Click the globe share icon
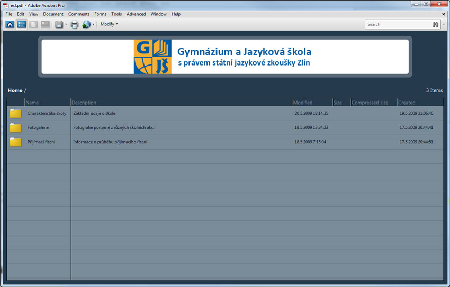Viewport: 450px width, 287px height. coord(86,24)
